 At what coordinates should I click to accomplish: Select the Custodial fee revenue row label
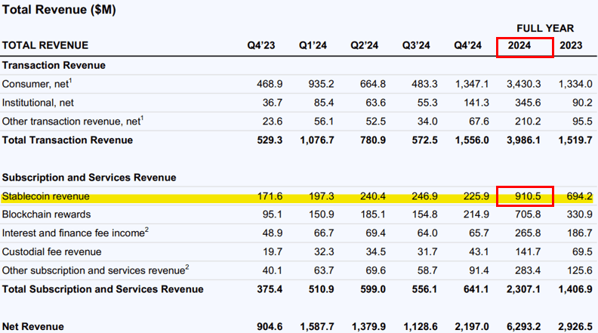[51, 251]
